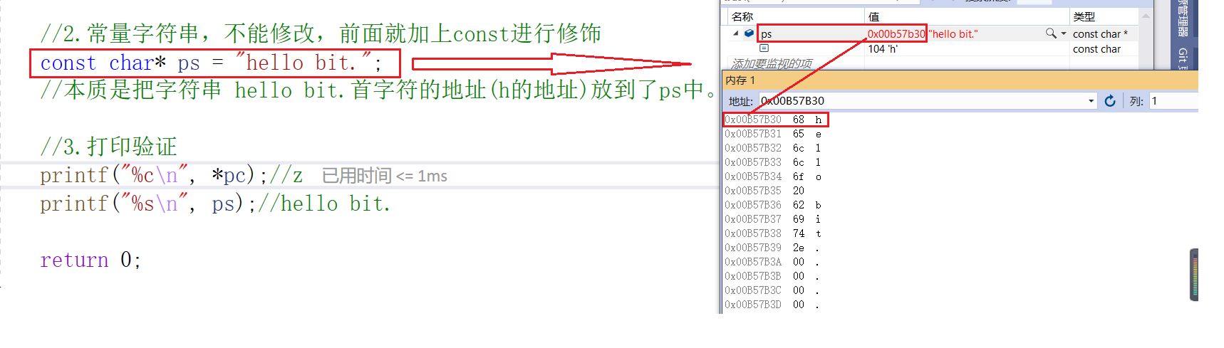
Task: Click the ps value 0x00b57b30 in watch
Action: pos(896,33)
